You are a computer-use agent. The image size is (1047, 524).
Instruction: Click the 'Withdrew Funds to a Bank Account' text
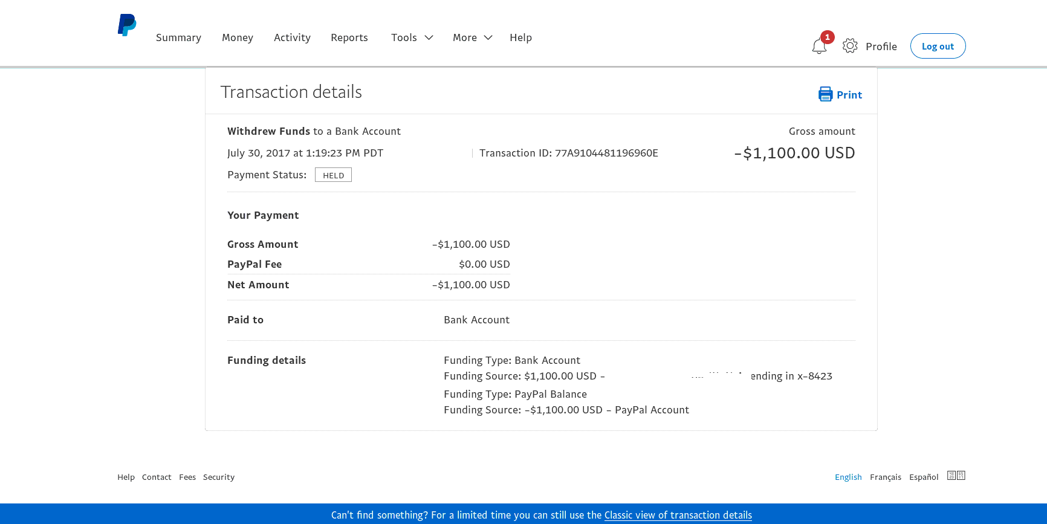(x=314, y=131)
